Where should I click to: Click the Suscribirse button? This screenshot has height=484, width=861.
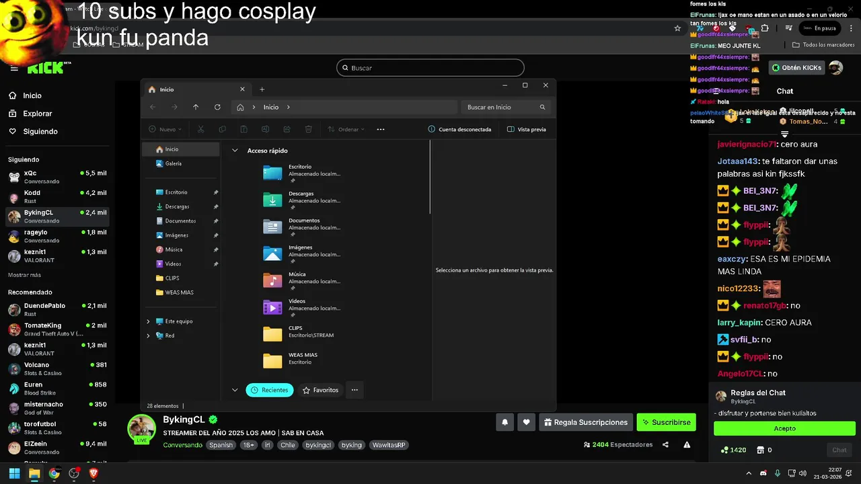[x=667, y=422]
